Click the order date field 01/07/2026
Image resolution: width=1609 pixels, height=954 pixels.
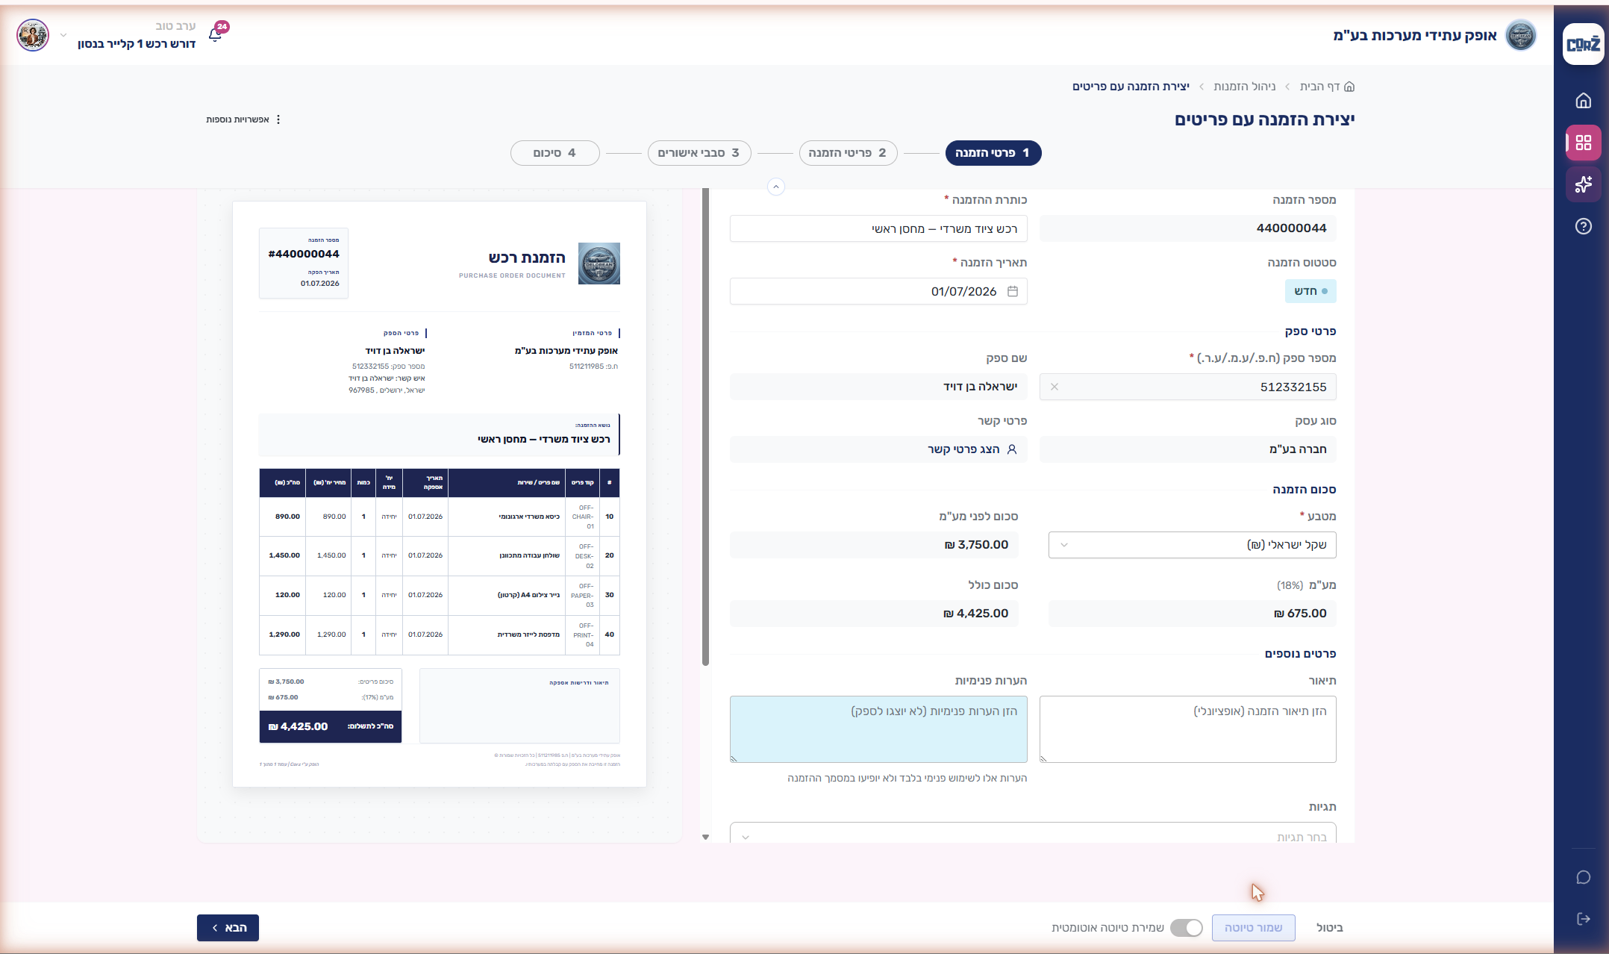coord(878,291)
